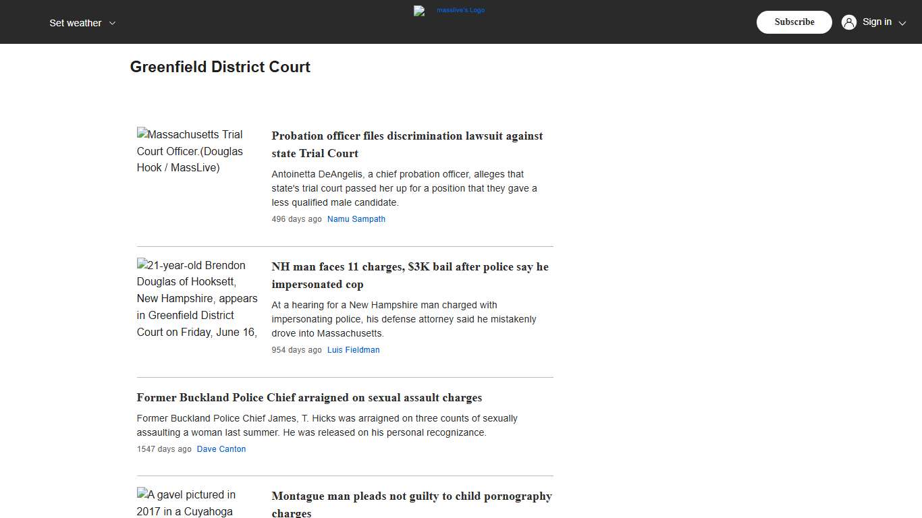Click author link Luis Fieldman
Image resolution: width=922 pixels, height=518 pixels.
[x=353, y=349]
